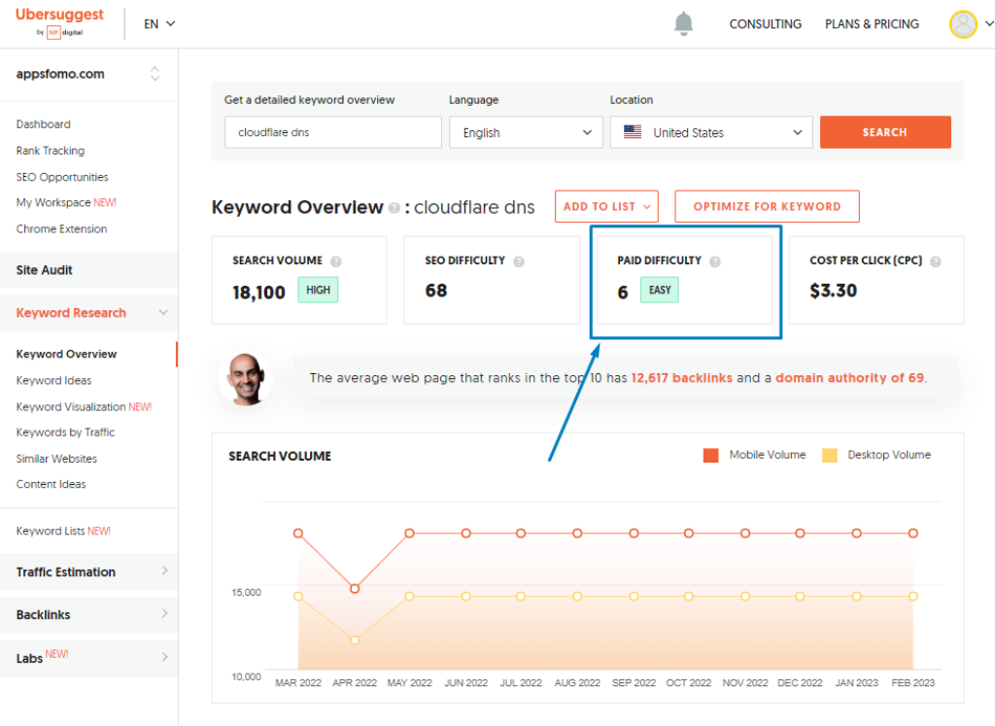The width and height of the screenshot is (995, 726).
Task: Click the paid difficulty value 6
Action: (623, 293)
